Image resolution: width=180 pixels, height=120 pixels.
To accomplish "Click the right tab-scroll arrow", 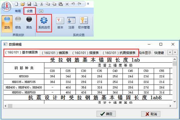I will (x=175, y=52).
